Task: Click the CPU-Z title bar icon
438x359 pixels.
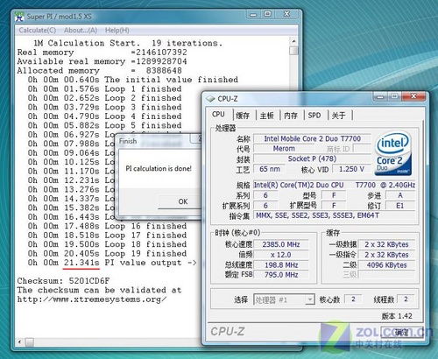Action: click(x=210, y=99)
